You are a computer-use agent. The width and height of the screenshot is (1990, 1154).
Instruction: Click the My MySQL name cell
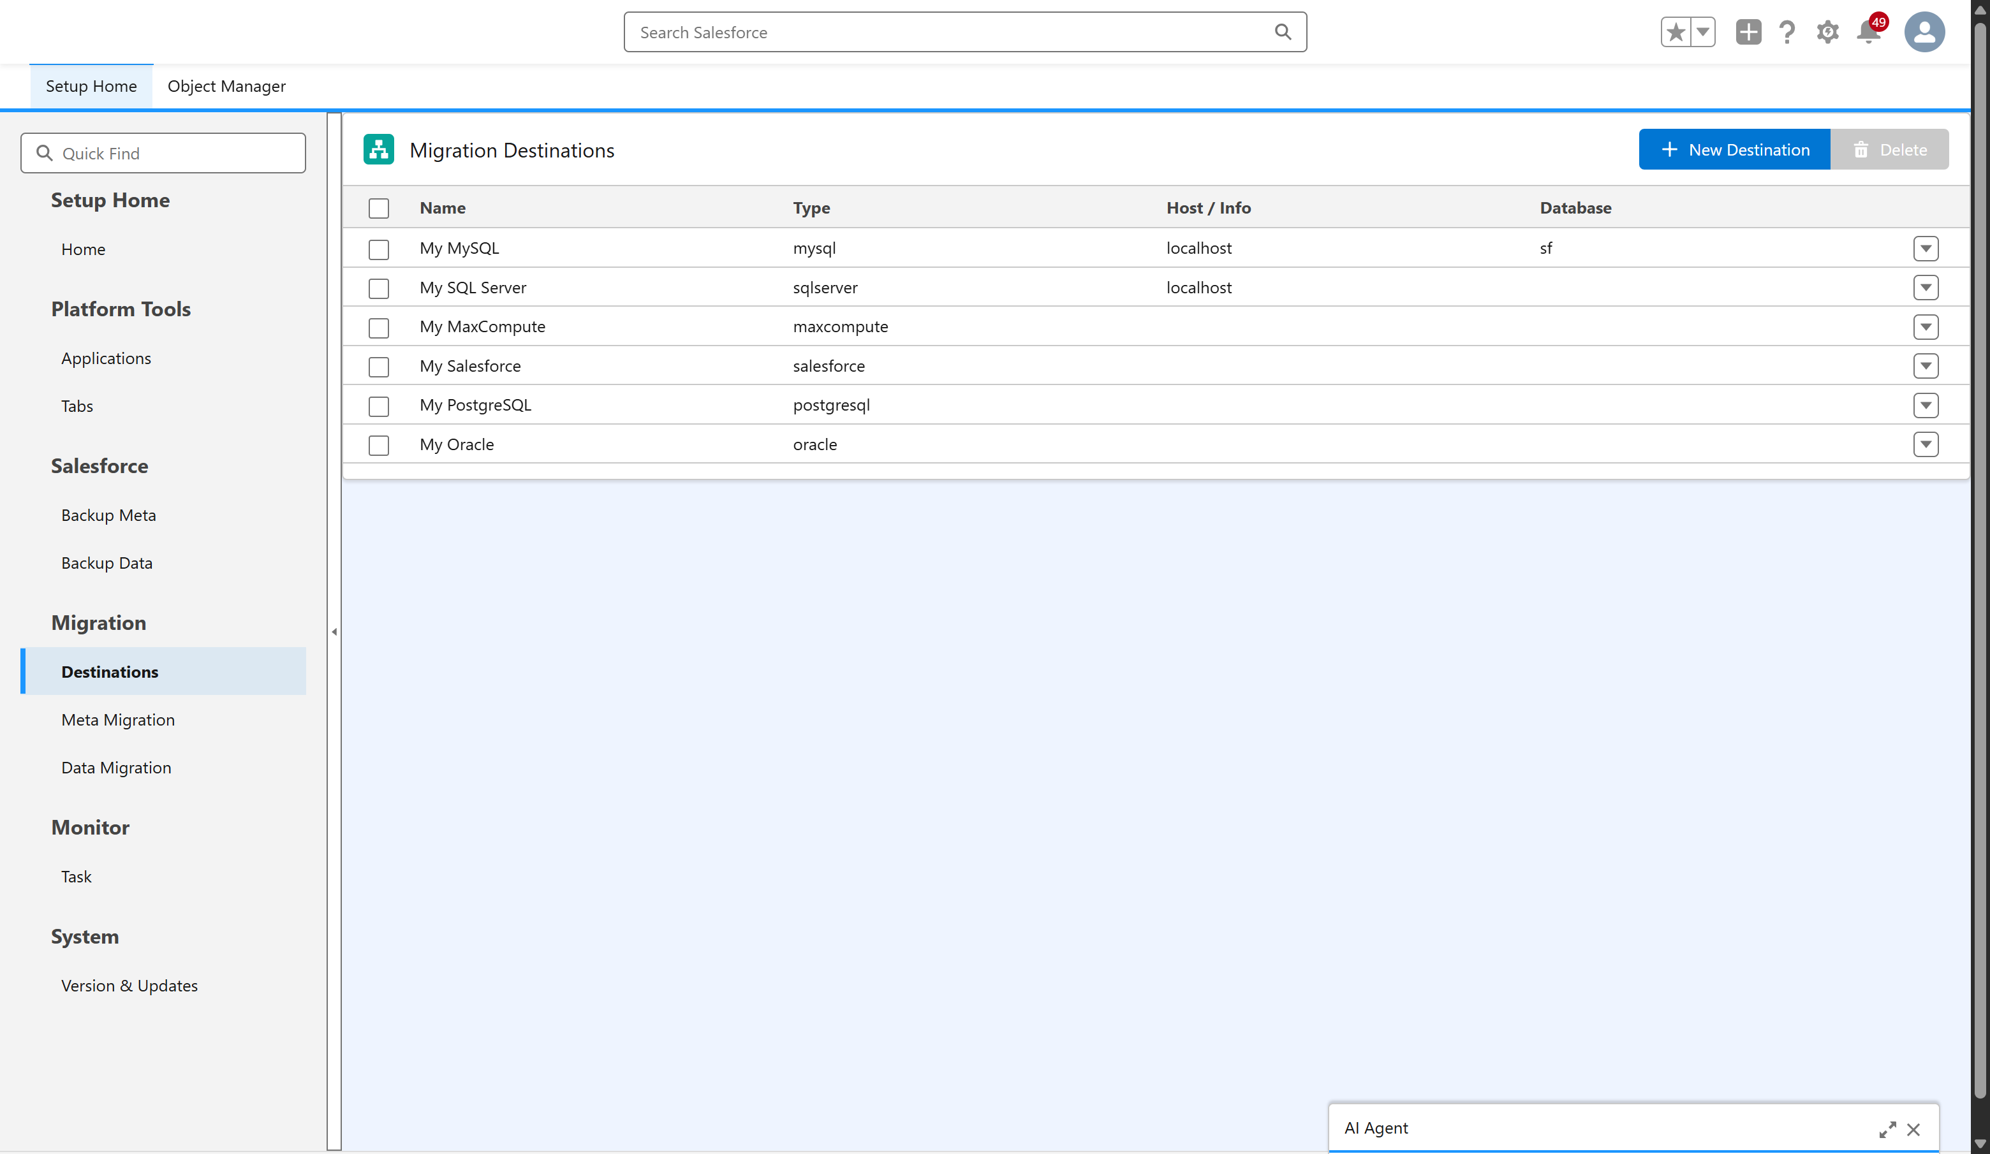460,248
